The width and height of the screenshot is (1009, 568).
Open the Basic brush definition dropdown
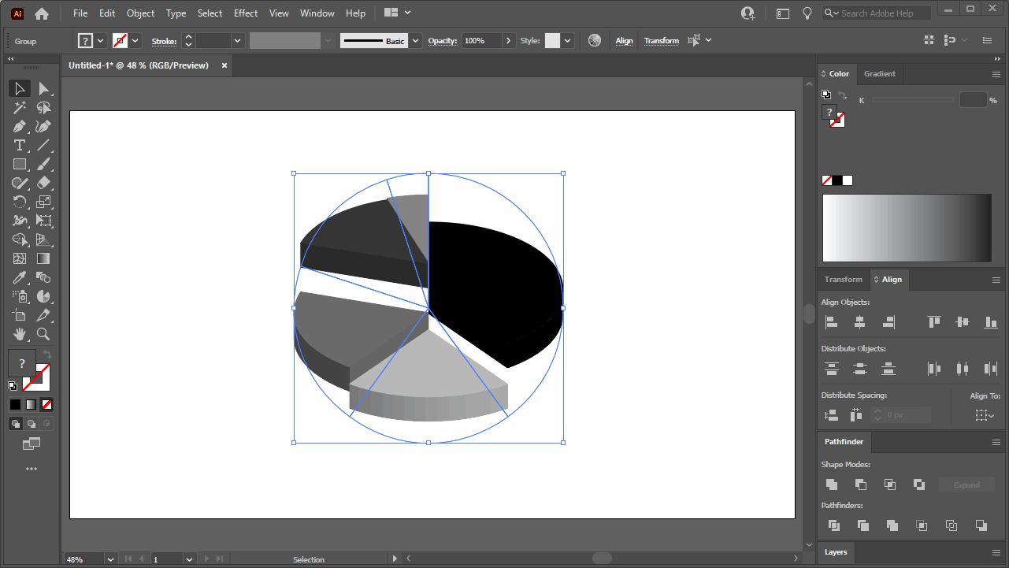pos(415,40)
